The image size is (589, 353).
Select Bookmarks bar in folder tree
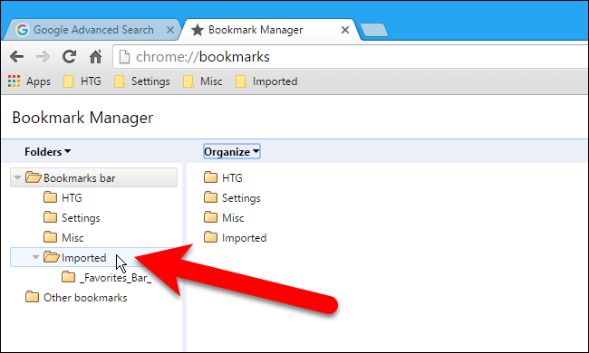click(94, 177)
